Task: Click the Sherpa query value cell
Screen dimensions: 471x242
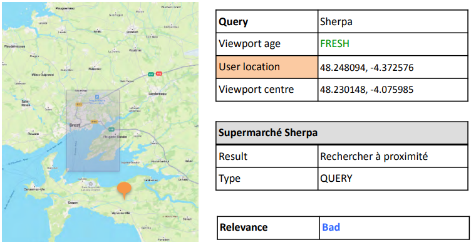Action: 393,22
